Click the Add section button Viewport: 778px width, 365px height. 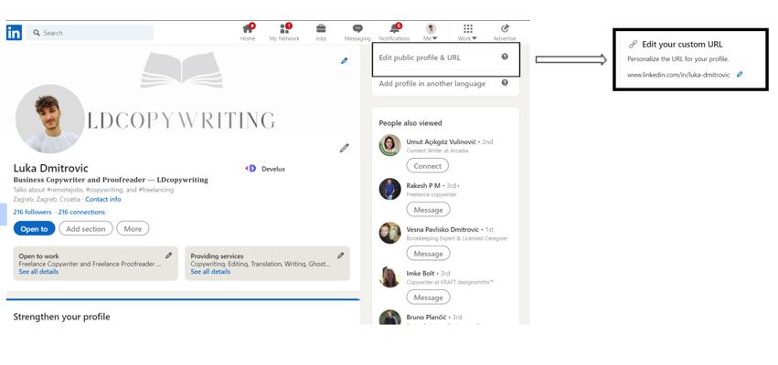tap(86, 228)
